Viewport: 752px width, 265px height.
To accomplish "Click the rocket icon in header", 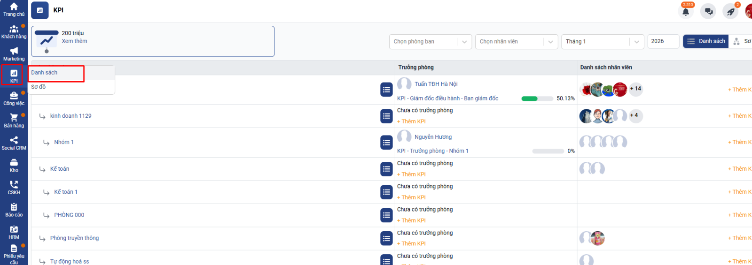I will pyautogui.click(x=731, y=11).
